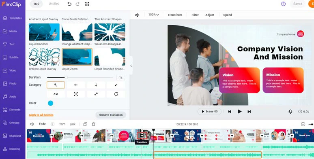Viewport: 314px width, 159px height.
Task: Click the redo arrow icon
Action: (x=77, y=4)
